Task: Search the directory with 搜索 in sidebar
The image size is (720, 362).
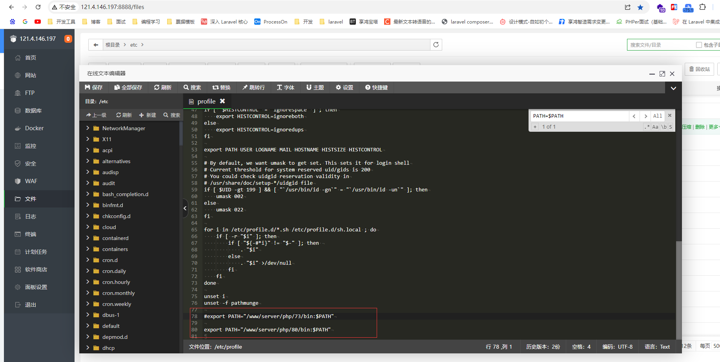Action: (x=172, y=115)
